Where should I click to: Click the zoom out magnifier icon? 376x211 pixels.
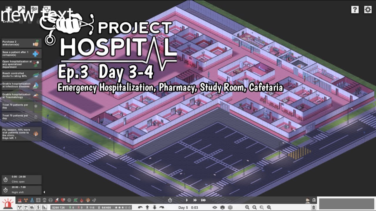click(254, 207)
